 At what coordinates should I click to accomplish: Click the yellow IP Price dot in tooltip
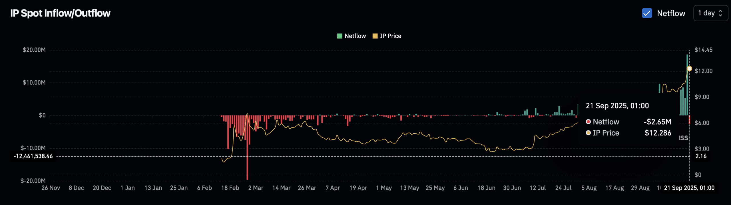[588, 133]
